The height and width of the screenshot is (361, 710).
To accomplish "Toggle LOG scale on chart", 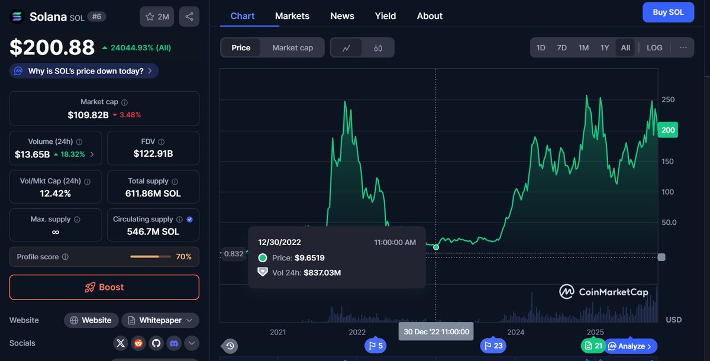I will pyautogui.click(x=654, y=47).
